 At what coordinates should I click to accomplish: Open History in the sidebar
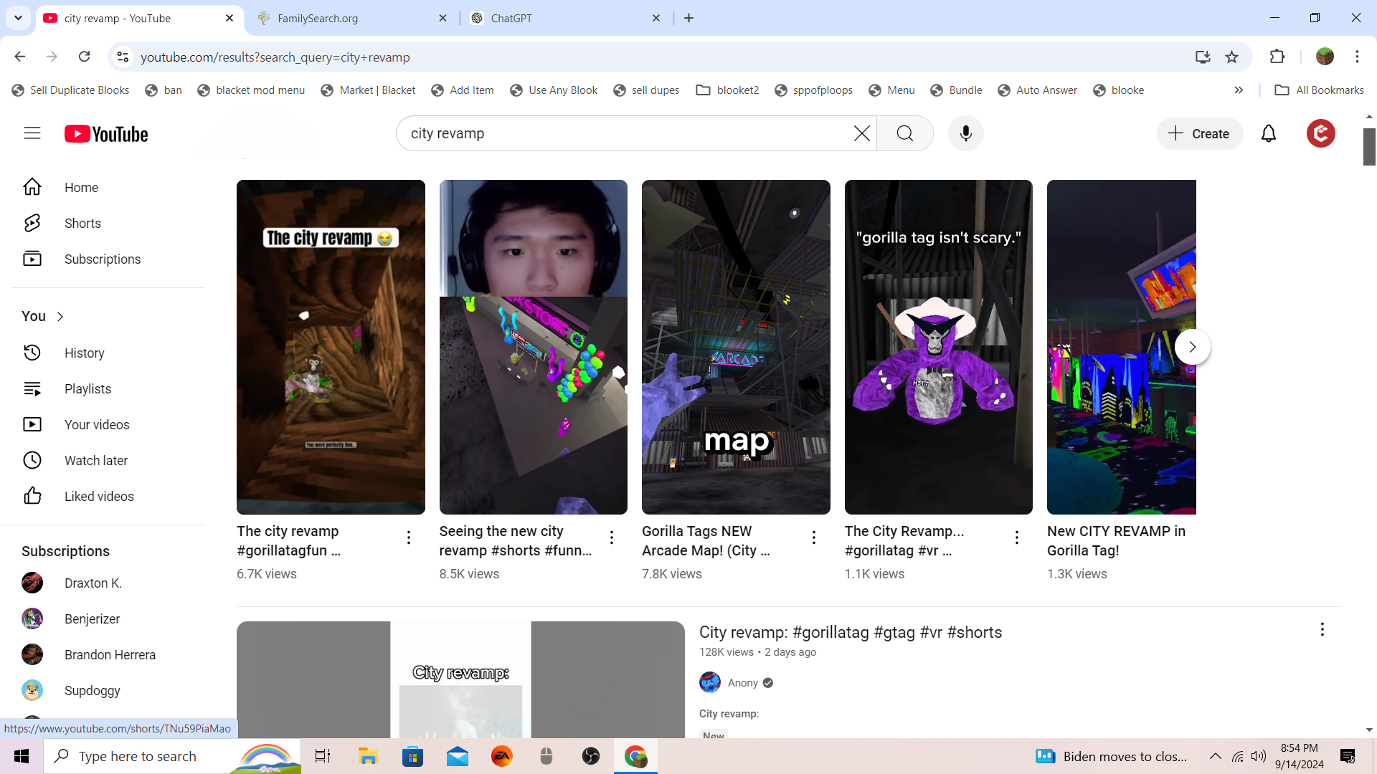coord(84,353)
